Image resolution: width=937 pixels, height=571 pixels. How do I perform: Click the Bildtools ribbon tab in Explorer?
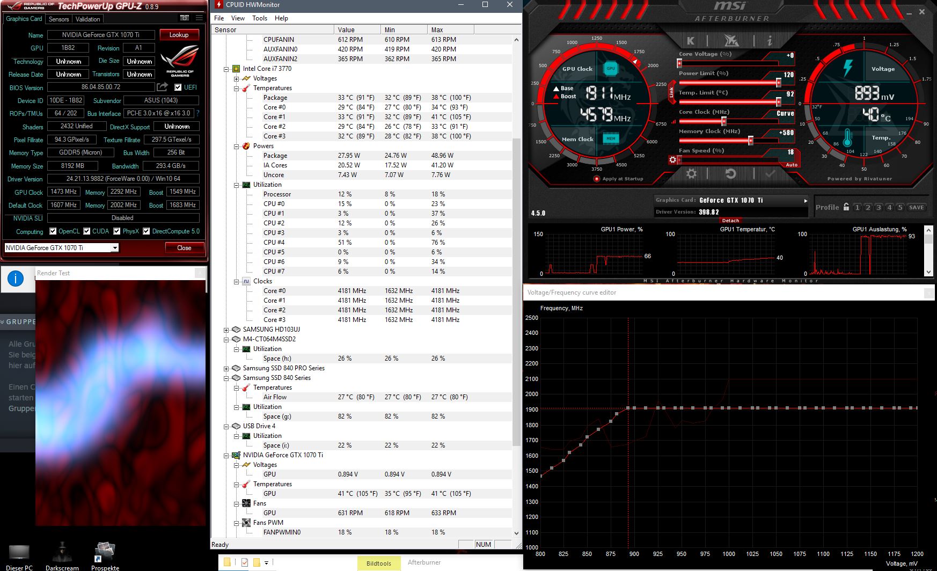(x=379, y=563)
